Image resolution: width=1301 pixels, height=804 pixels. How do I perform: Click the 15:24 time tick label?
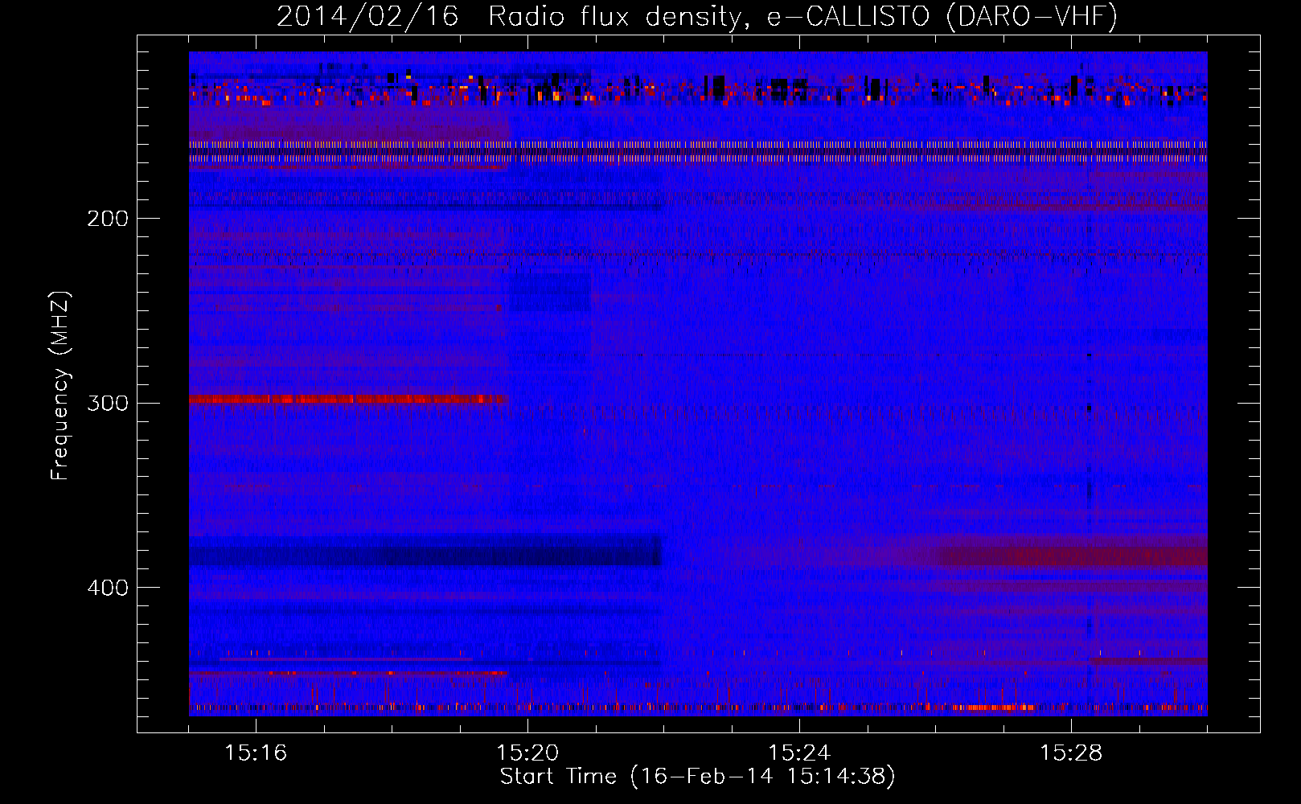pos(799,753)
